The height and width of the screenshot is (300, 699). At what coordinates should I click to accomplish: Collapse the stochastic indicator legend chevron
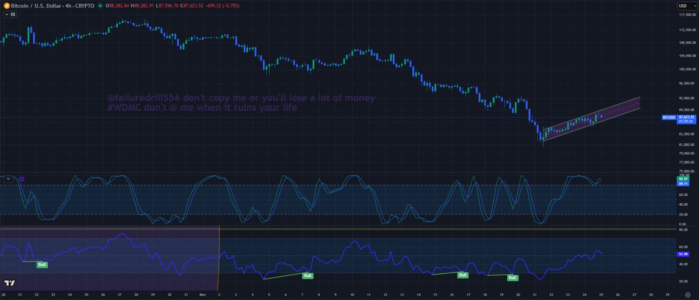point(8,179)
